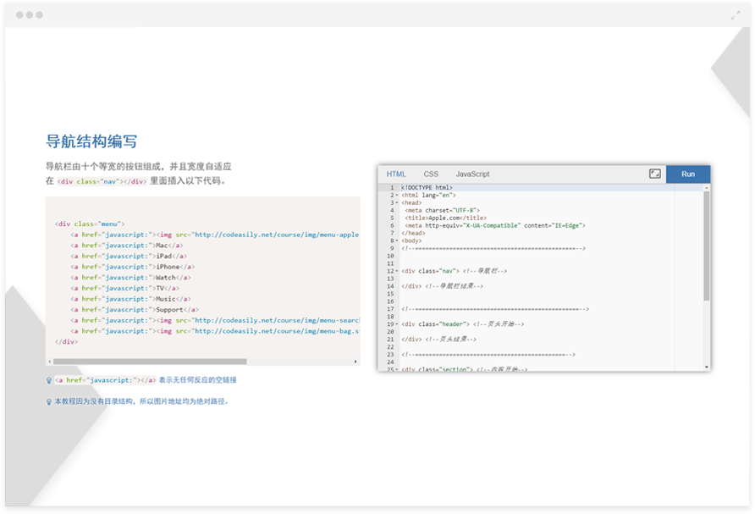755x514 pixels.
Task: Click the editor scrollbar up arrow
Action: pos(707,187)
